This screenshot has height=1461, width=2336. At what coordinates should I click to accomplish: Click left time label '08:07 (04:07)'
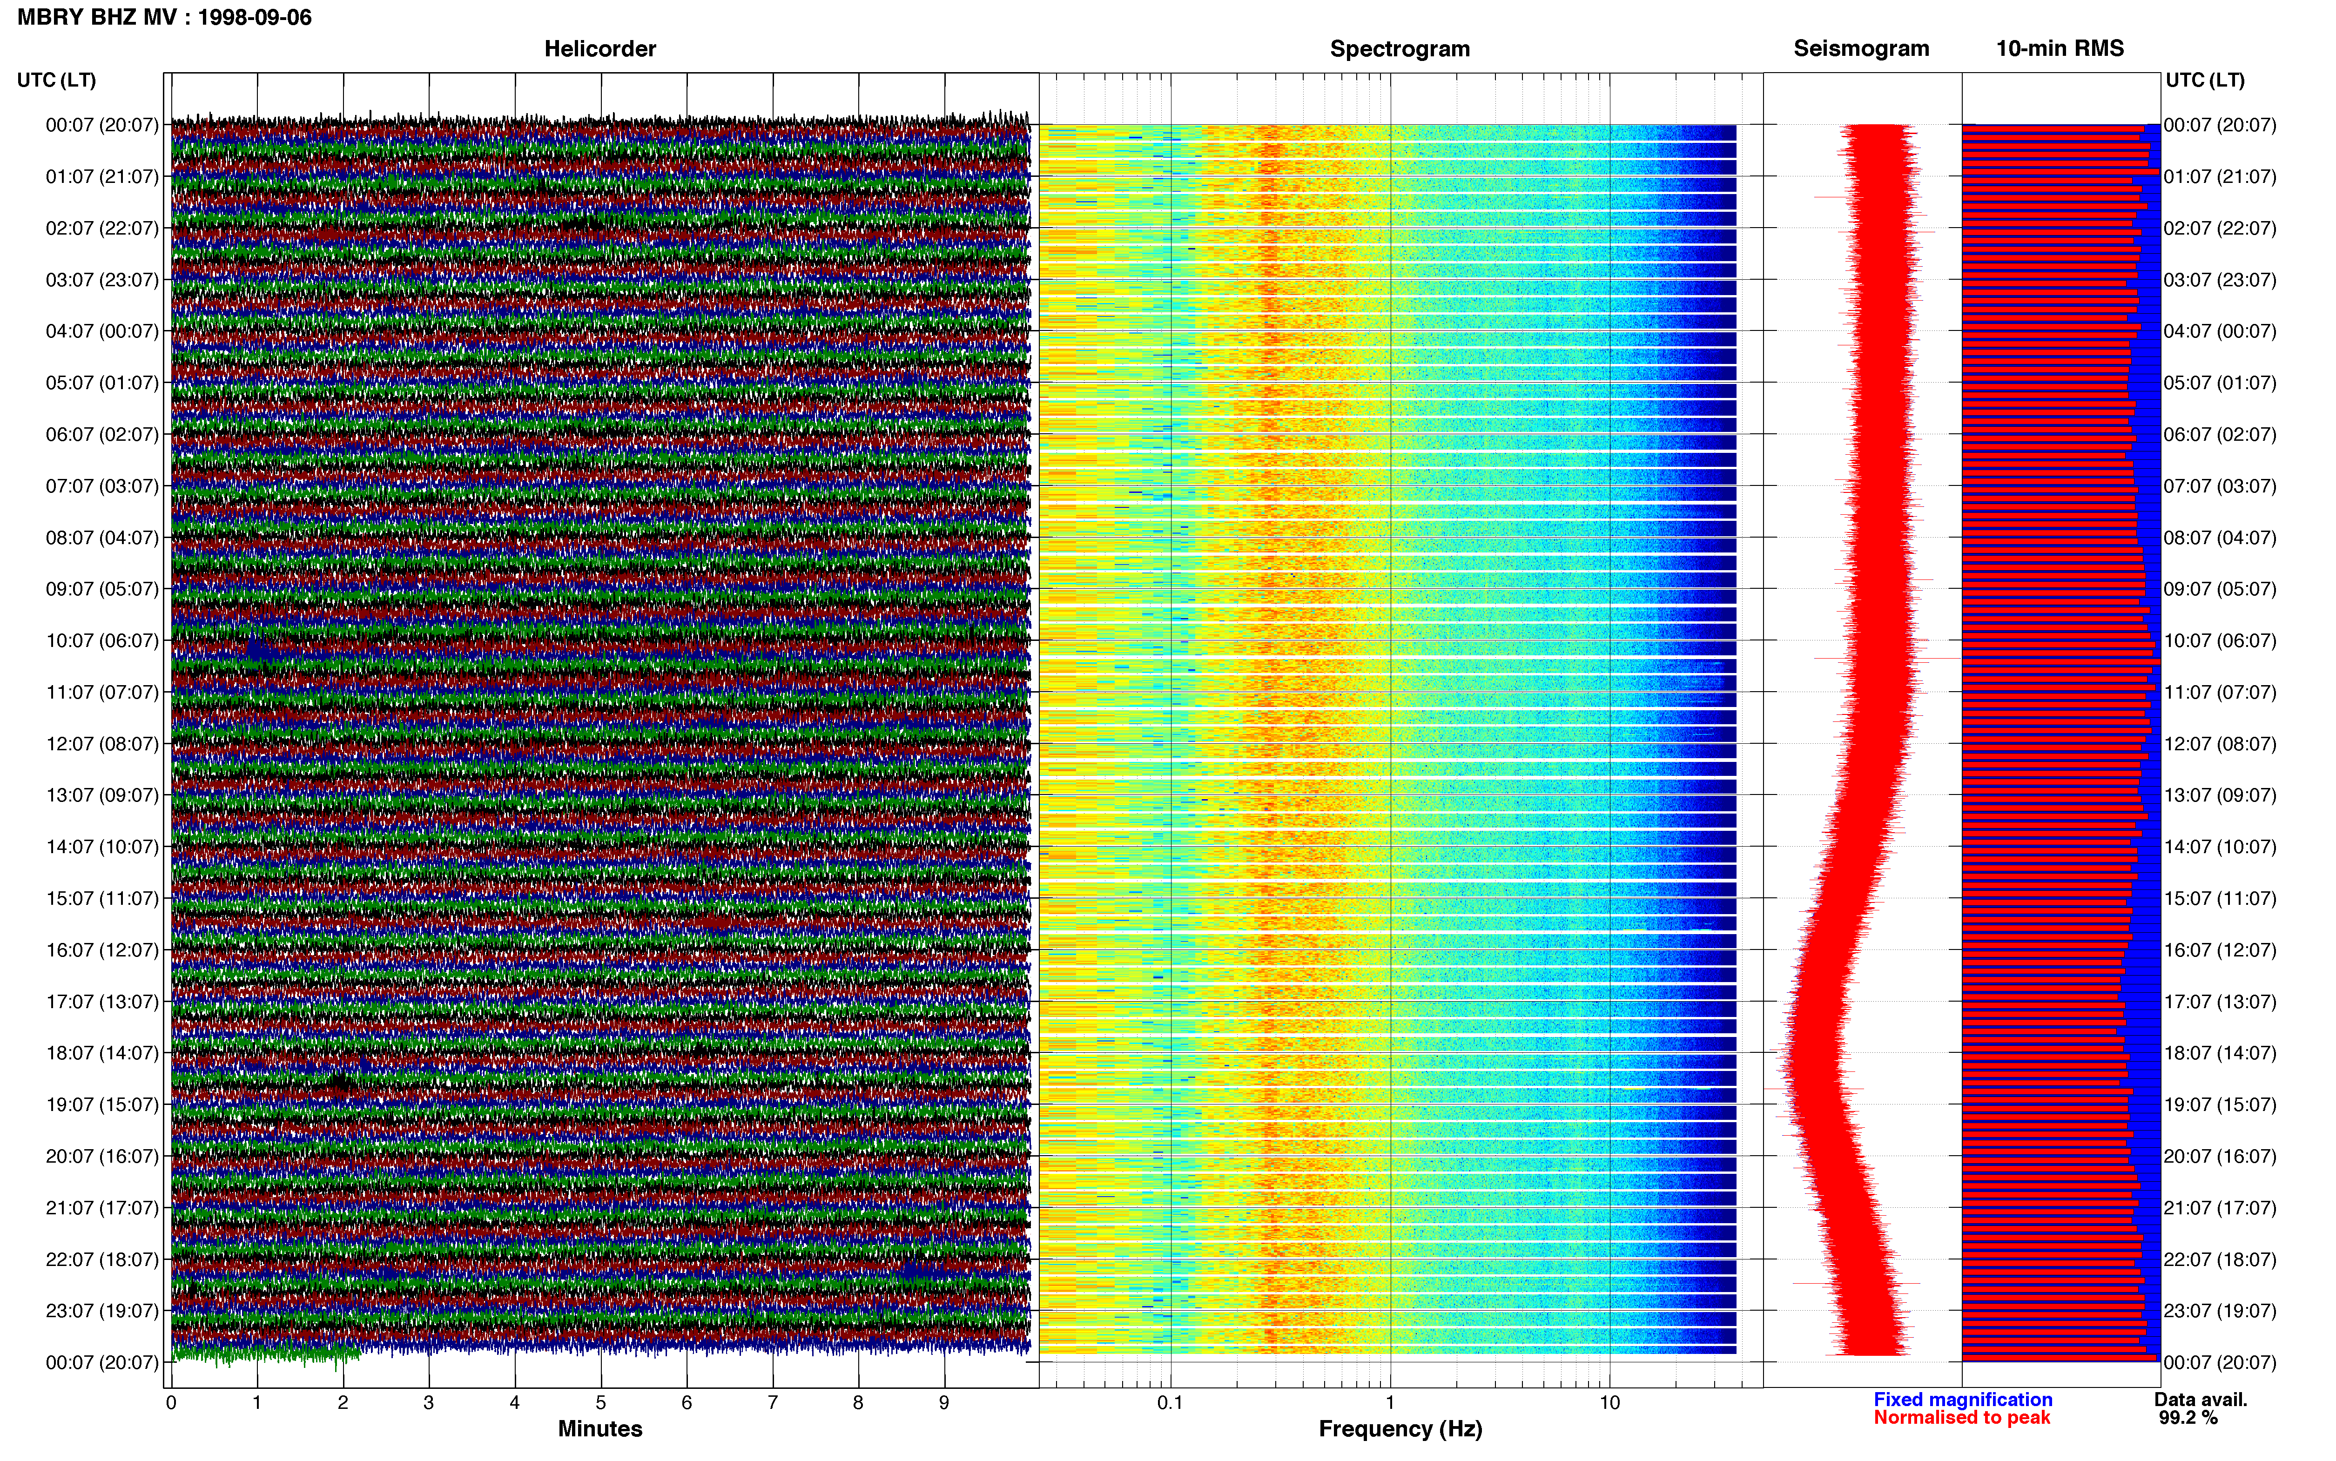pyautogui.click(x=101, y=537)
